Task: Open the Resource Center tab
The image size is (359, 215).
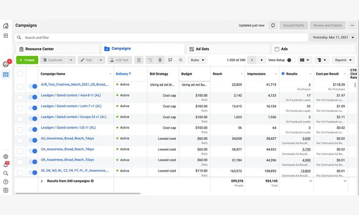Action: 39,49
